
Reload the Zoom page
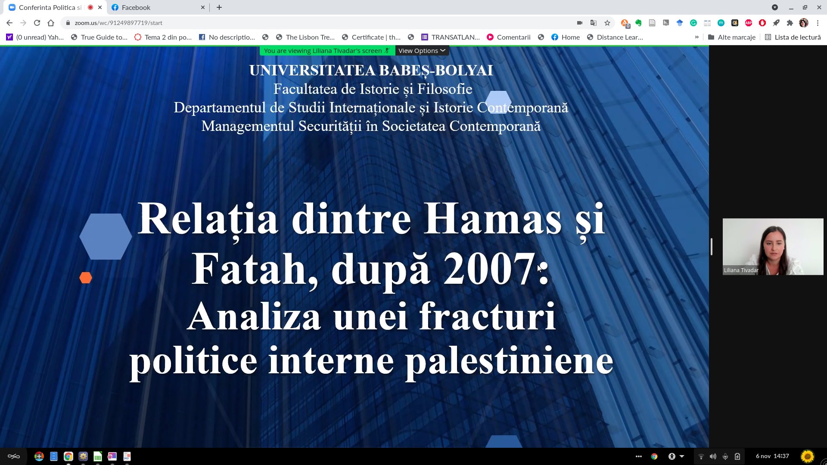point(37,23)
